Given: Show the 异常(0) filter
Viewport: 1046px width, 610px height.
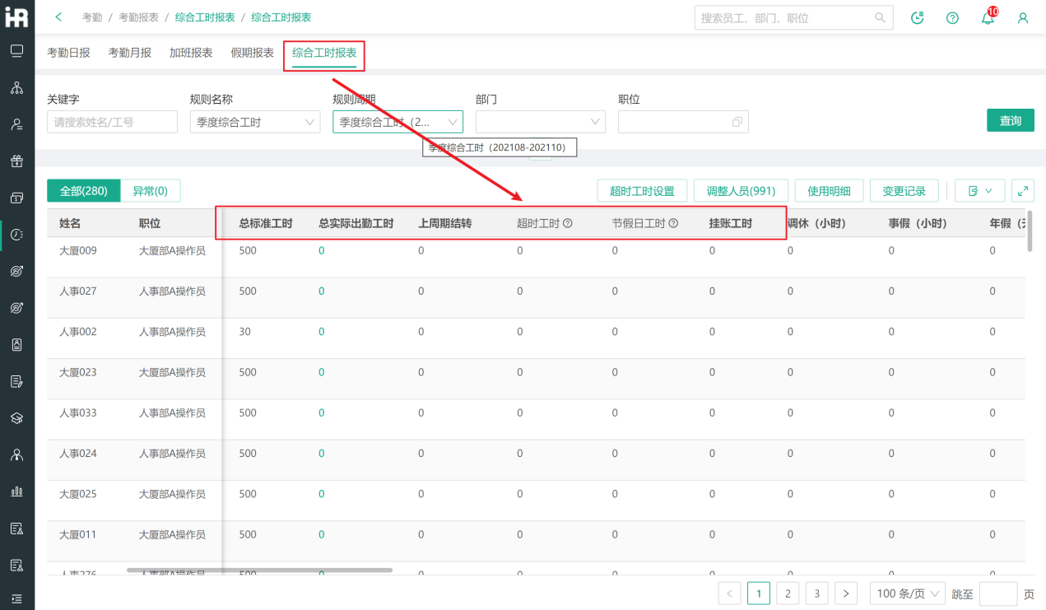Looking at the screenshot, I should tap(150, 191).
